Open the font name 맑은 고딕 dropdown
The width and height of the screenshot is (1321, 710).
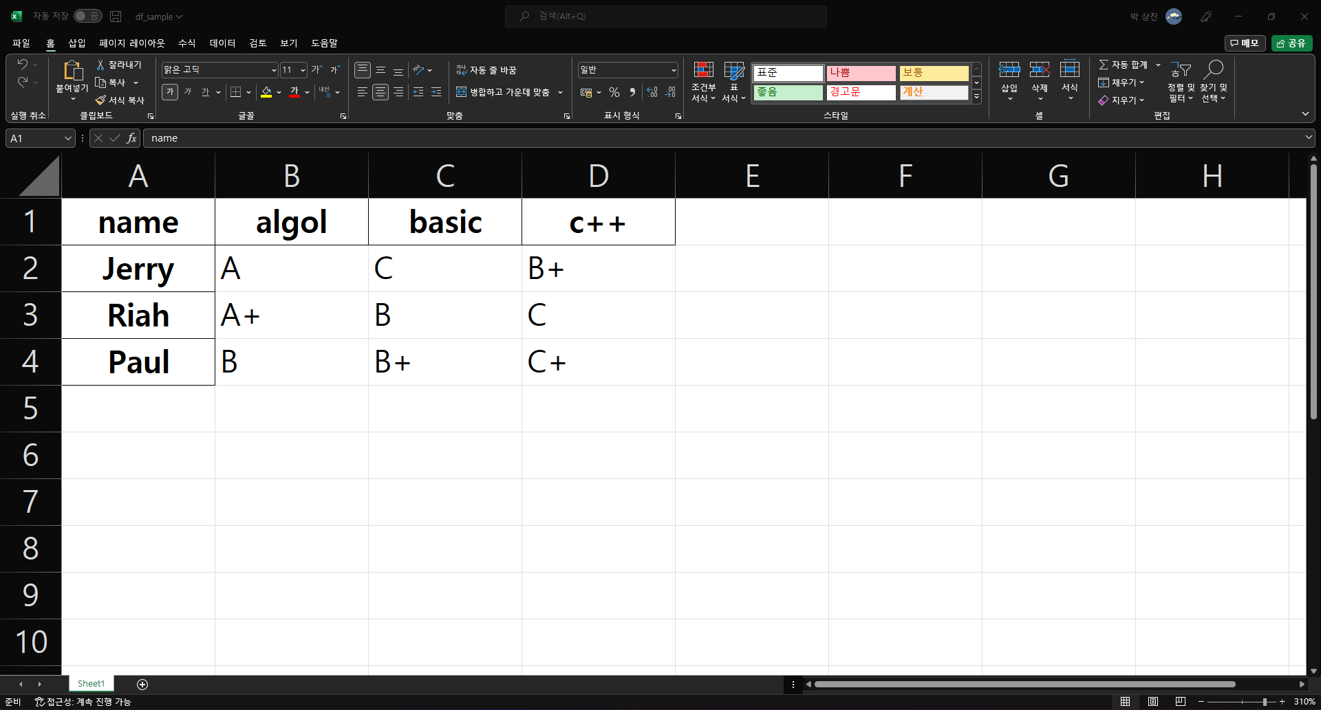(273, 70)
